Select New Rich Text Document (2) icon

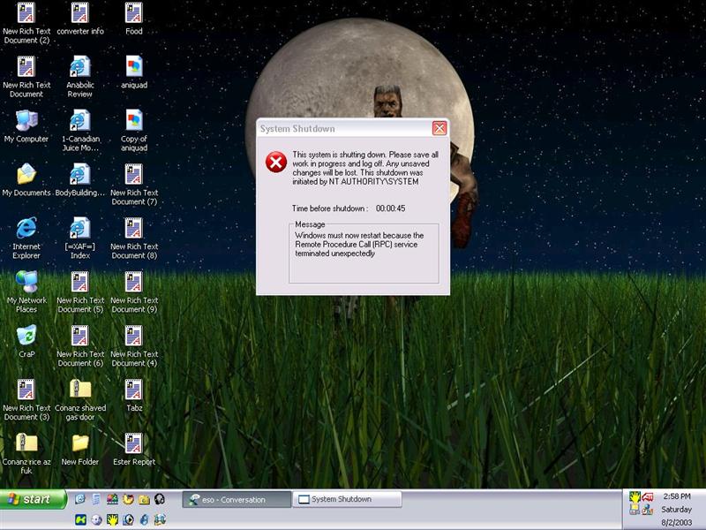(26, 24)
